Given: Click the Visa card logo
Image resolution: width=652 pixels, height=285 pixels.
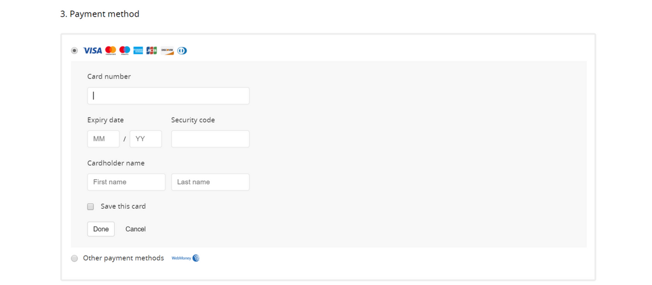Looking at the screenshot, I should click(92, 50).
